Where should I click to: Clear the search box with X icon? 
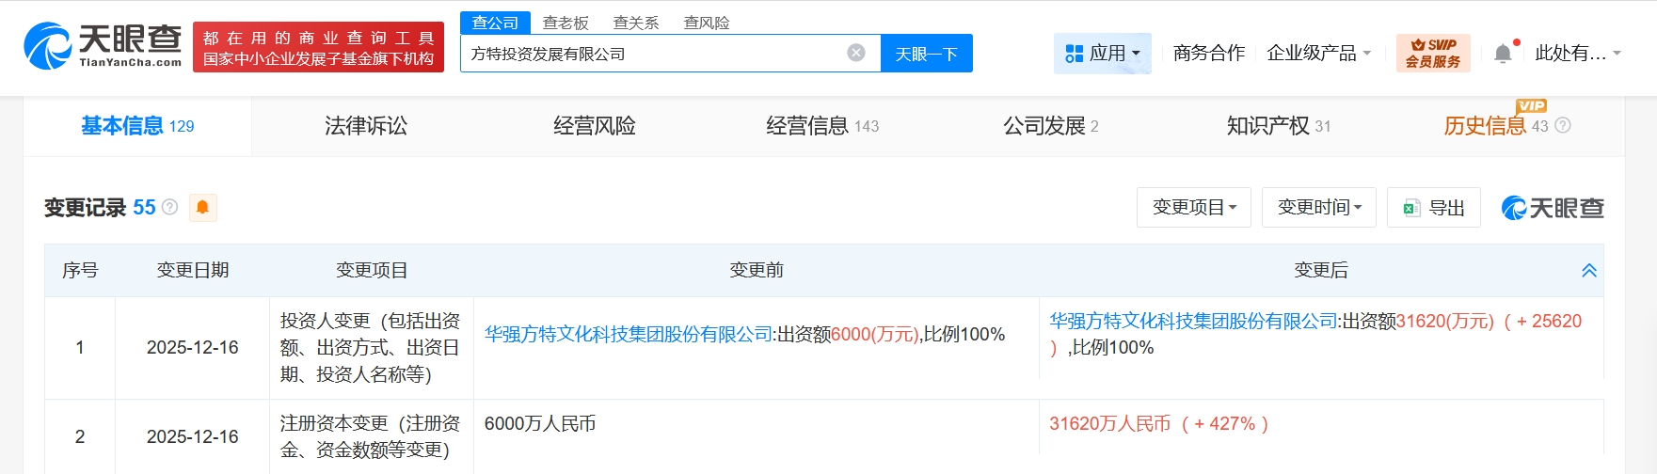click(x=856, y=53)
